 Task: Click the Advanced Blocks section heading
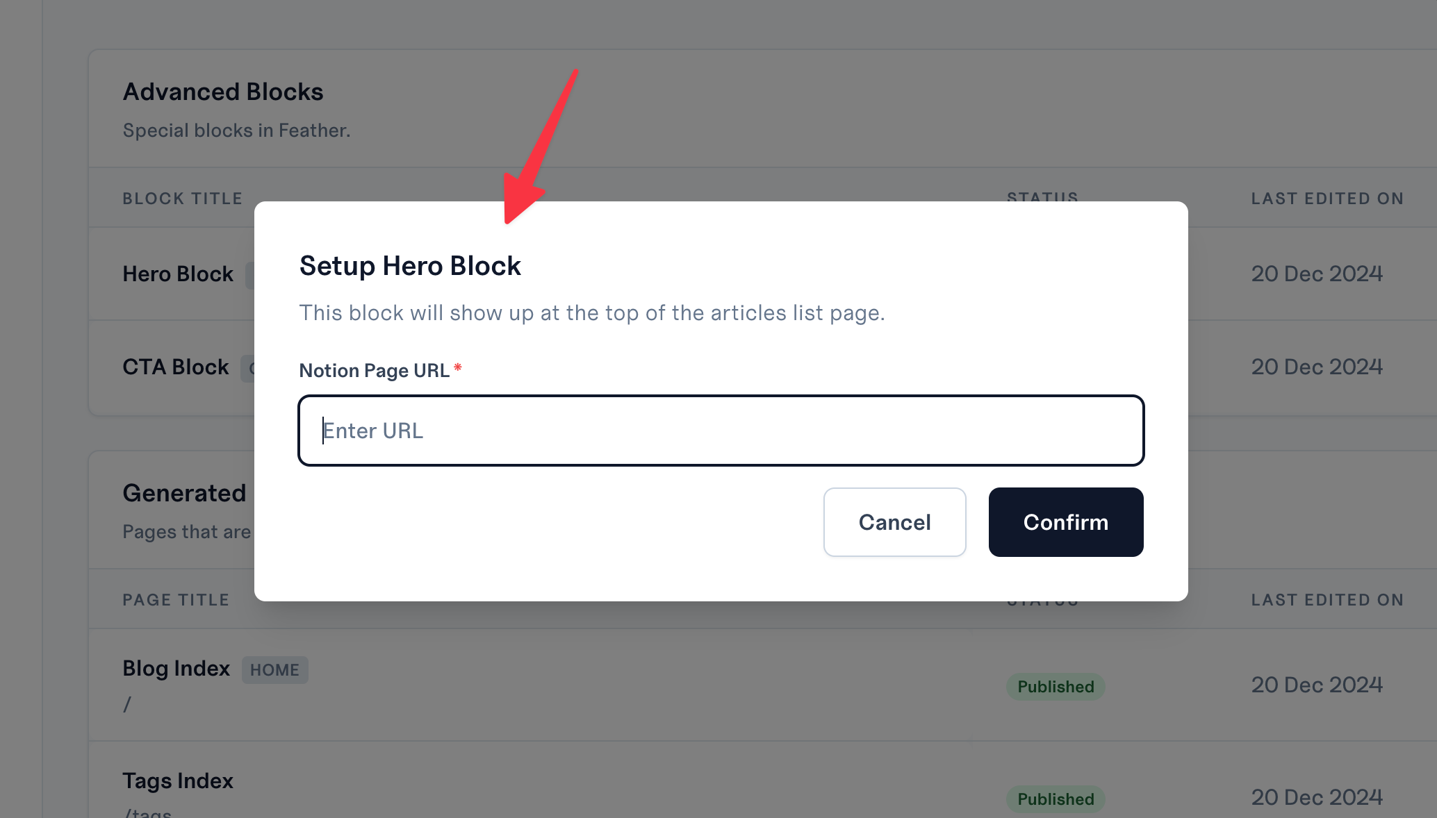click(x=223, y=92)
